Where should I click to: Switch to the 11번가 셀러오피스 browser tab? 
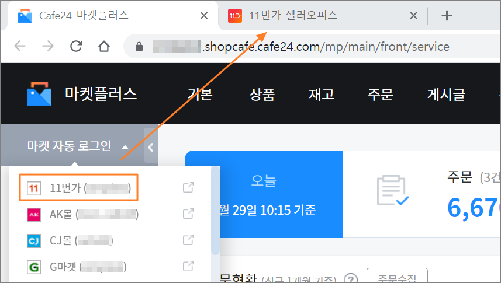pyautogui.click(x=322, y=15)
